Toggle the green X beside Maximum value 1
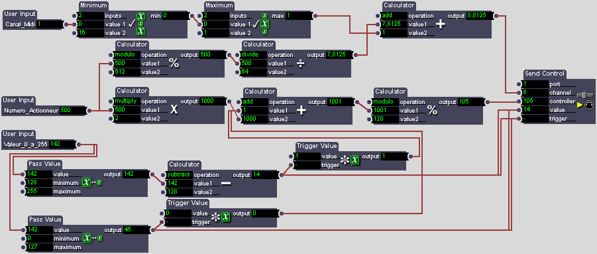Image resolution: width=597 pixels, height=254 pixels. [x=265, y=24]
